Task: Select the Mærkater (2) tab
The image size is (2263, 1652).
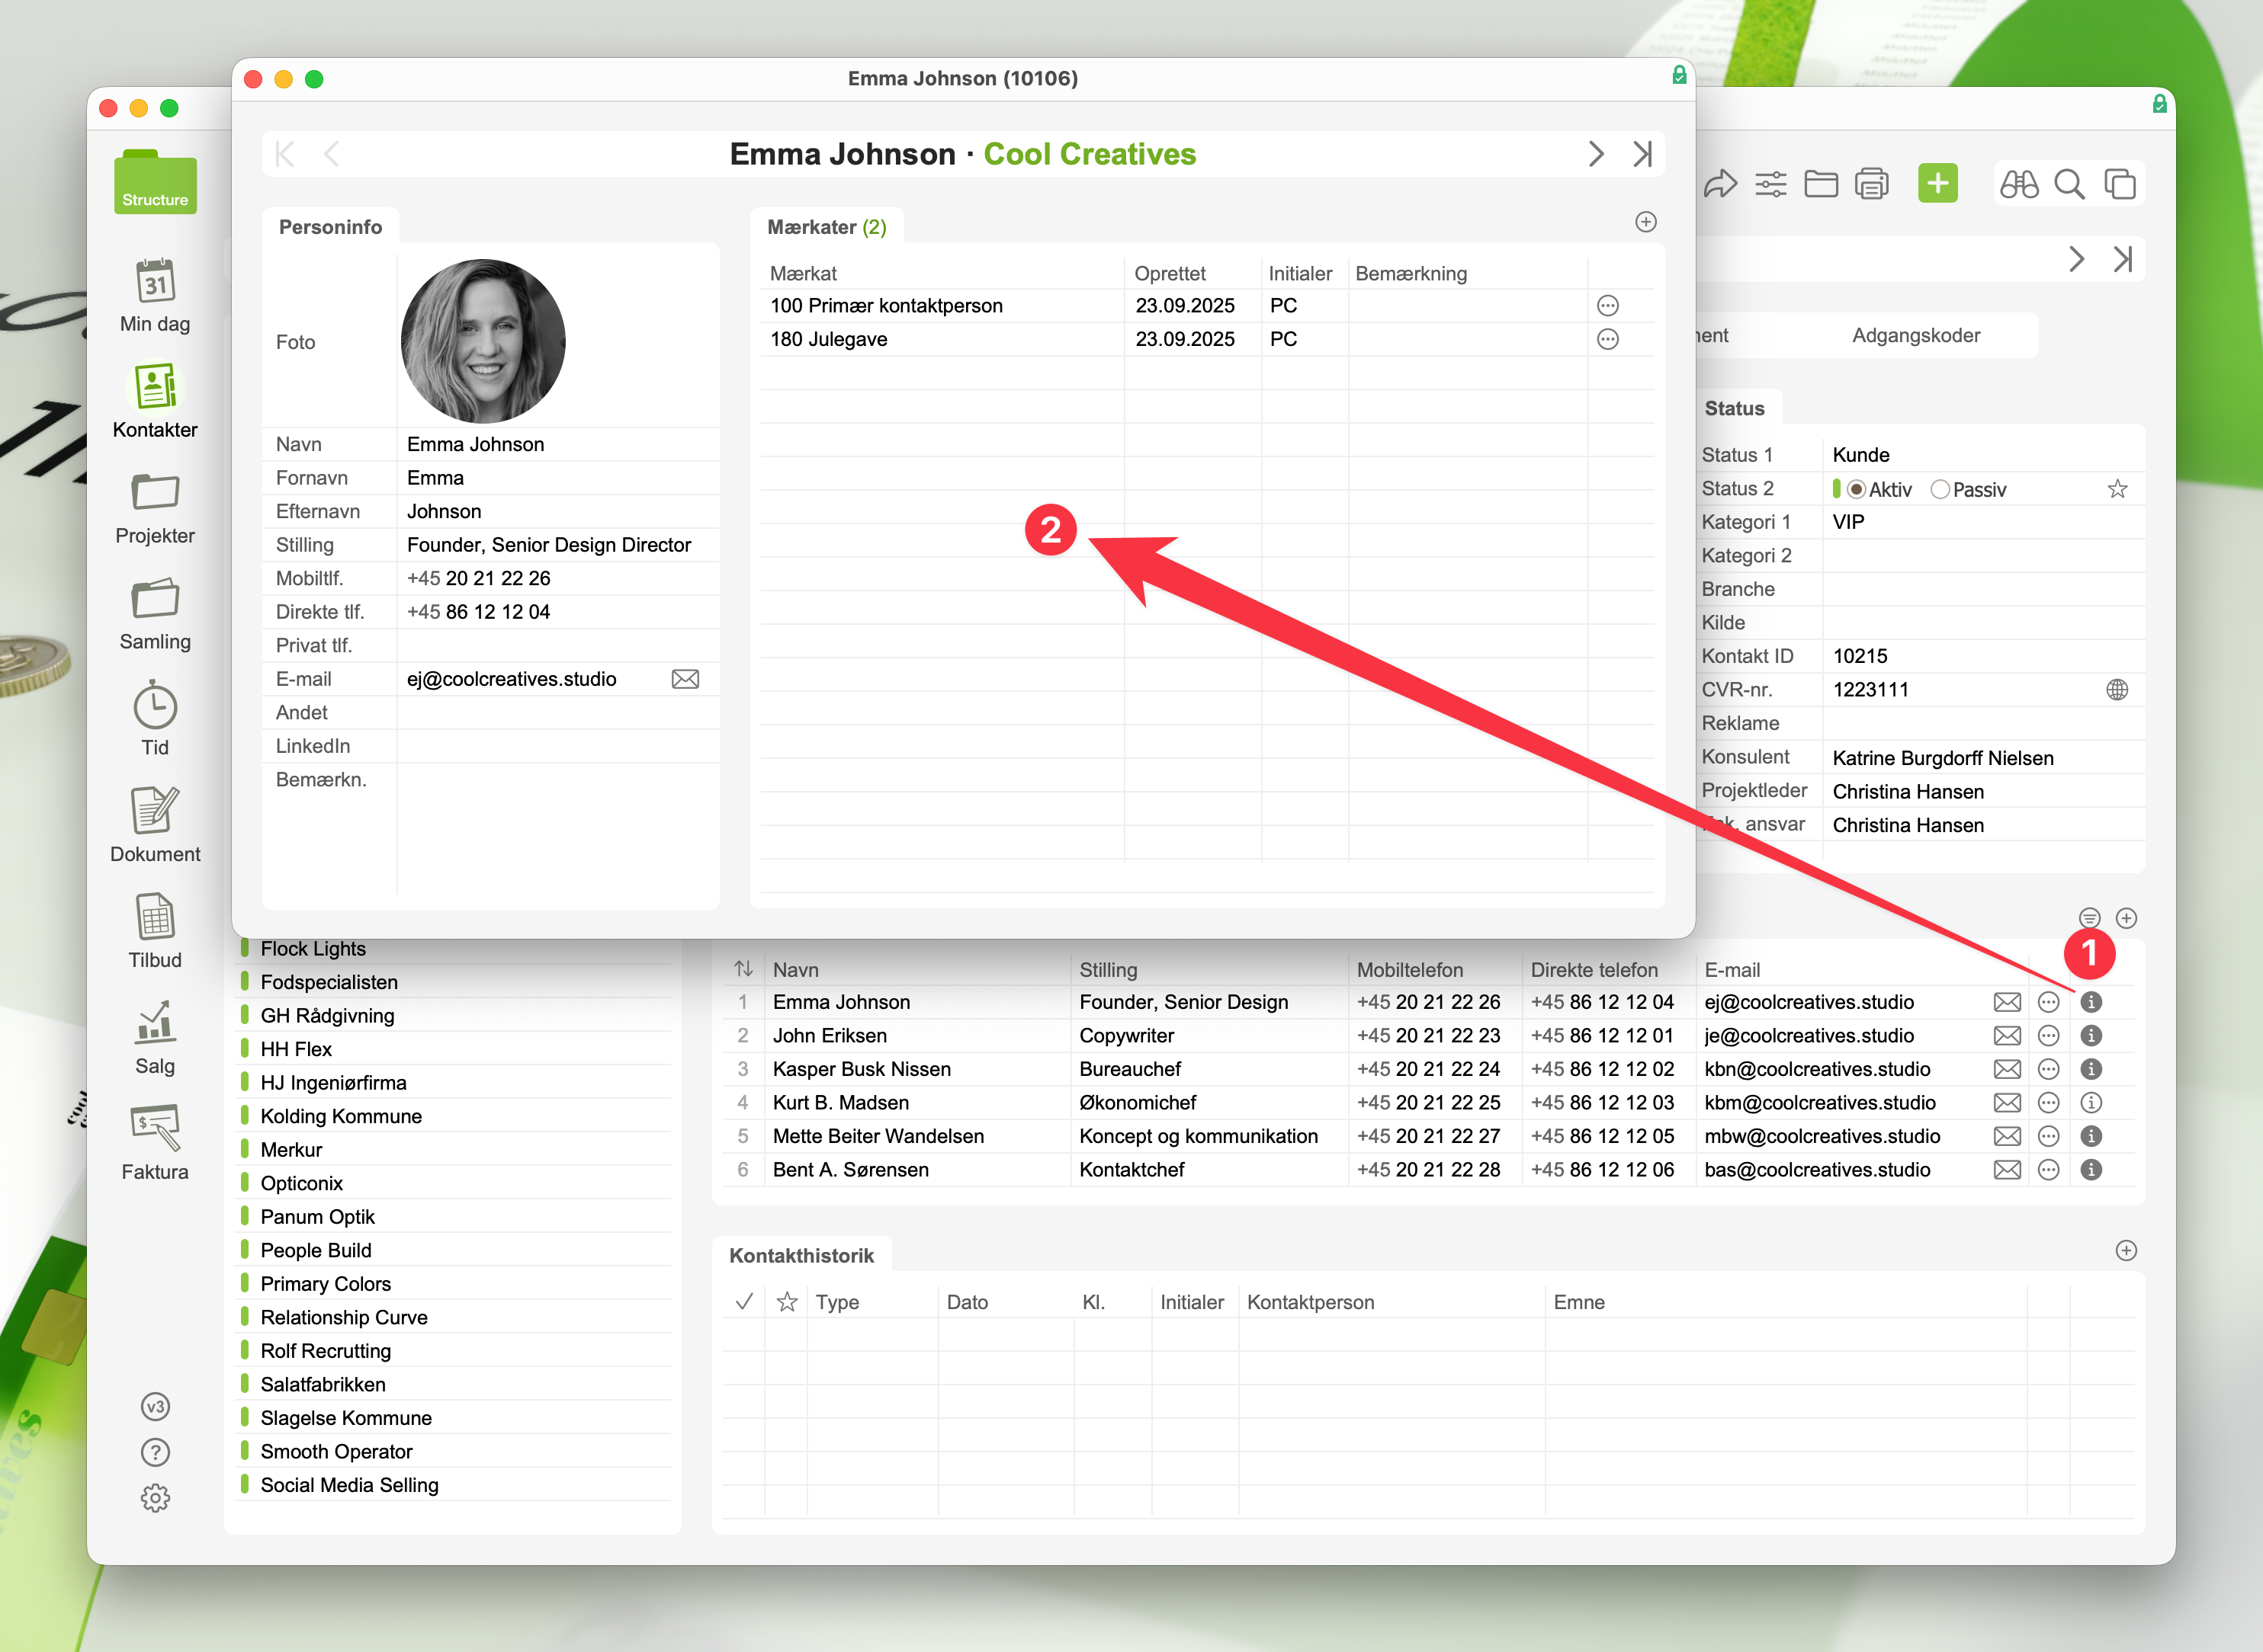Action: [x=827, y=228]
